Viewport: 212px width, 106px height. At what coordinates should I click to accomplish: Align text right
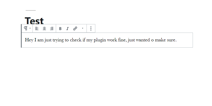52,29
